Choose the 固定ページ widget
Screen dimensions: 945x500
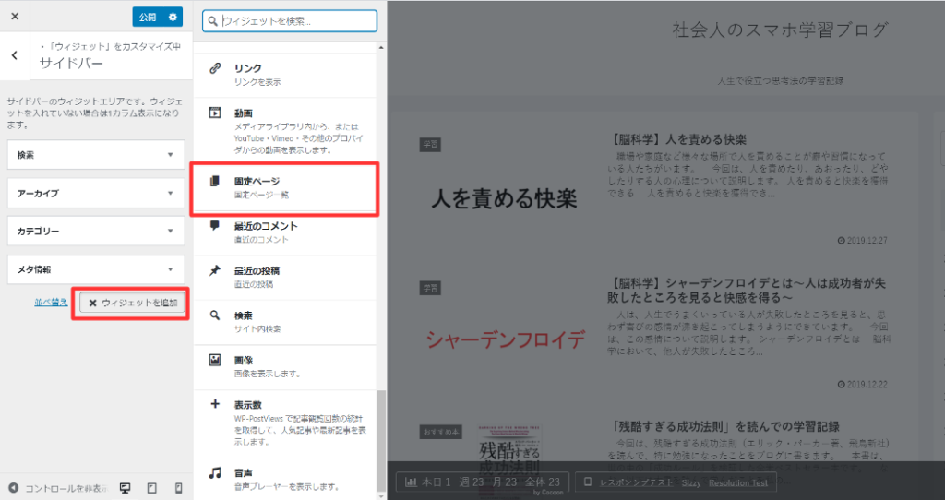pyautogui.click(x=284, y=187)
